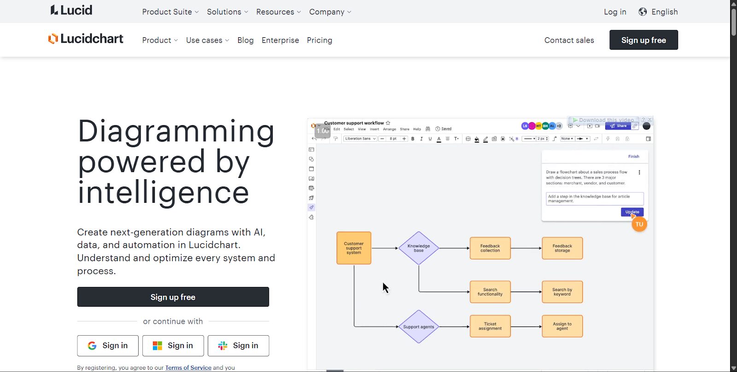Click the three-dot menu in AI prompt panel
The image size is (737, 372).
tap(639, 172)
